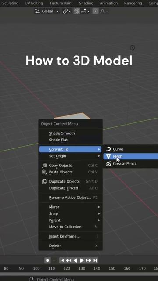Select Duplicate Objects
The height and width of the screenshot is (281, 158).
coord(70,181)
